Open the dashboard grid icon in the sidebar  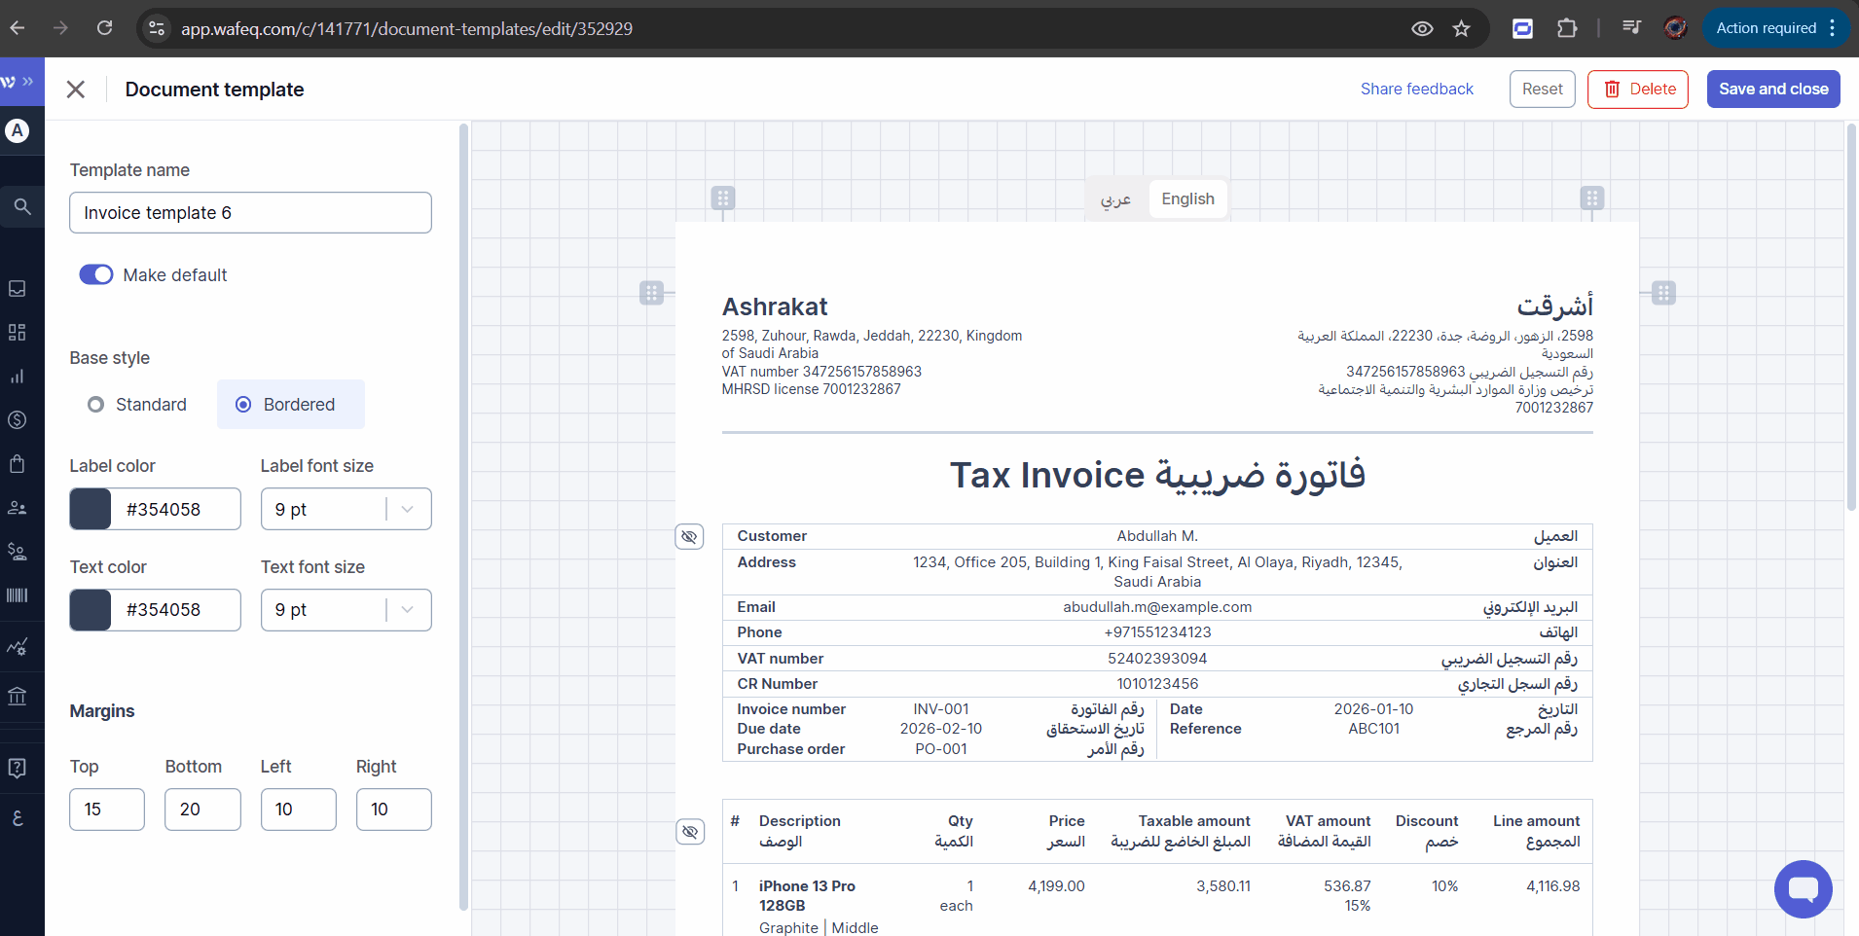coord(17,333)
